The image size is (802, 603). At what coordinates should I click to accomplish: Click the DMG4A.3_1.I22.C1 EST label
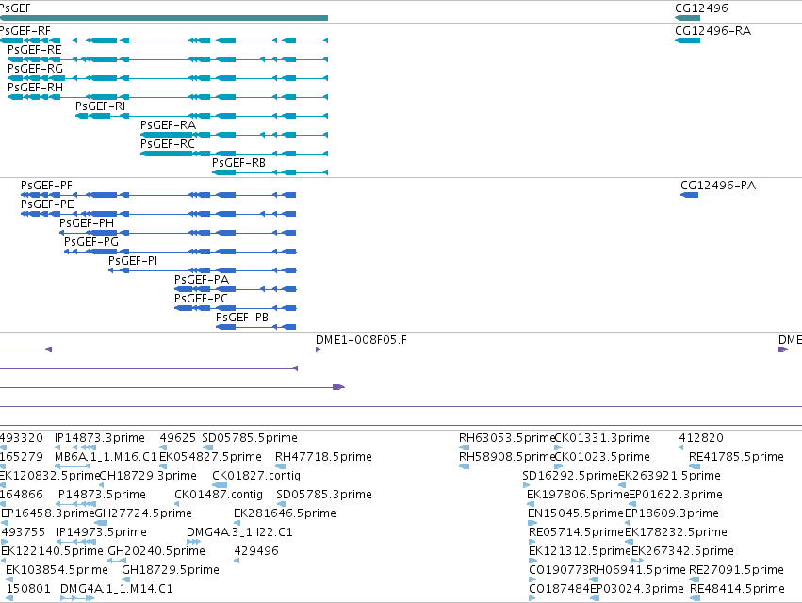[240, 532]
